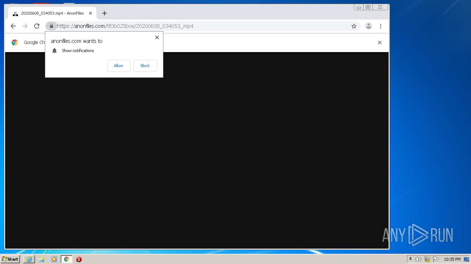The image size is (471, 264).
Task: Open Windows Explorer folder in taskbar
Action: [42, 259]
